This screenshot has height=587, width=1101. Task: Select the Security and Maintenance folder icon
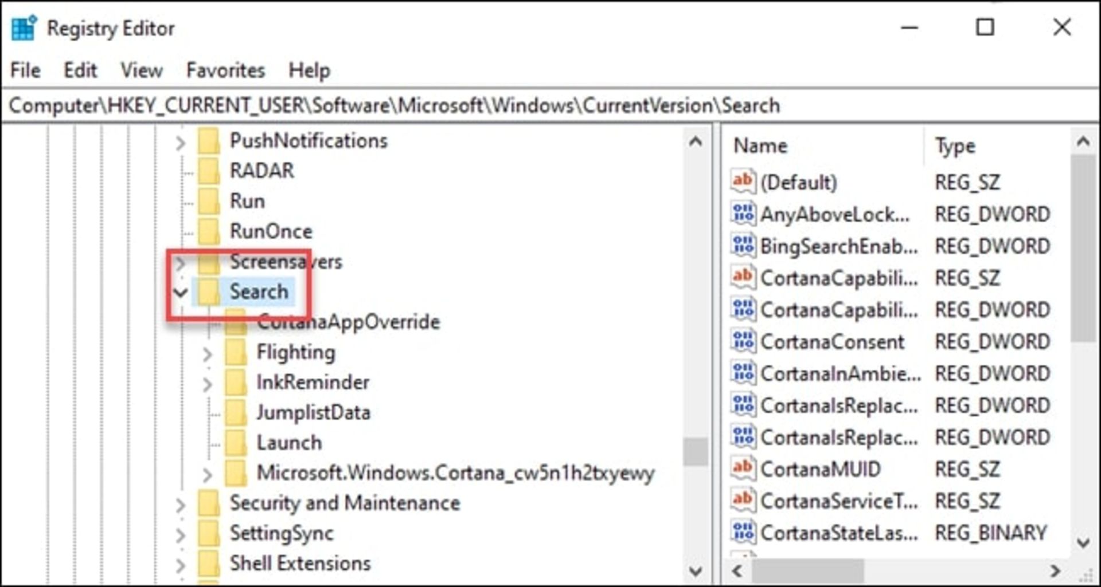click(209, 503)
